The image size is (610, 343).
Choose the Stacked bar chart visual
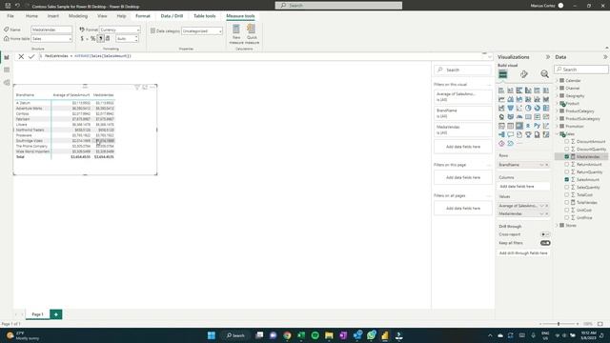point(501,91)
